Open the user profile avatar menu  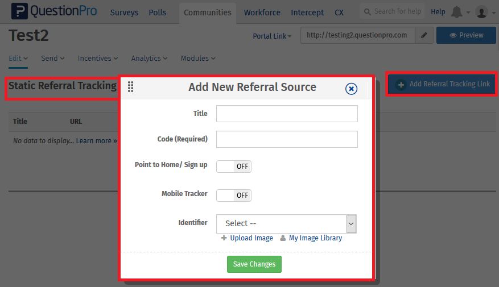click(x=481, y=12)
